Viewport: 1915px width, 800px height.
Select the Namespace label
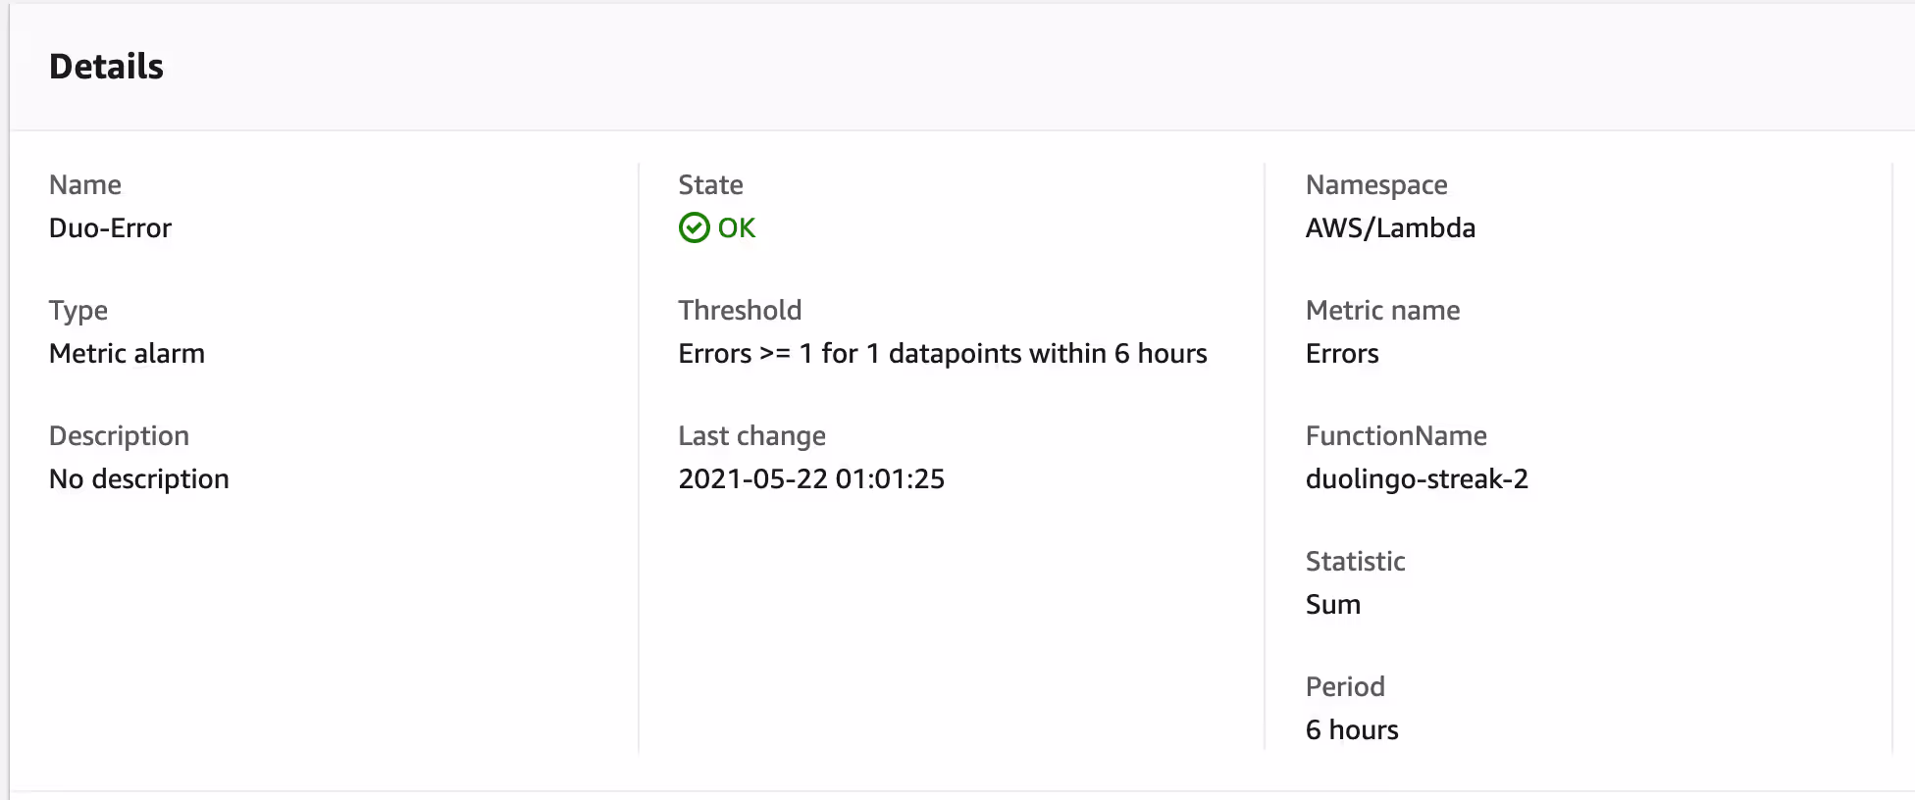click(1375, 184)
